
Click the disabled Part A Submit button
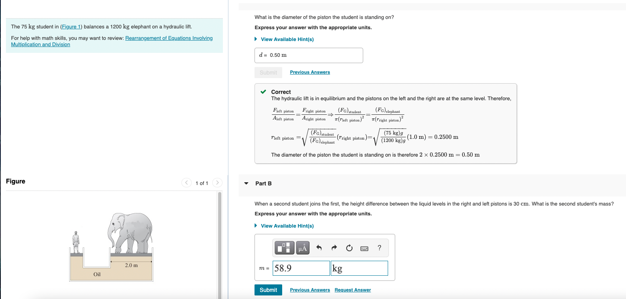point(268,73)
